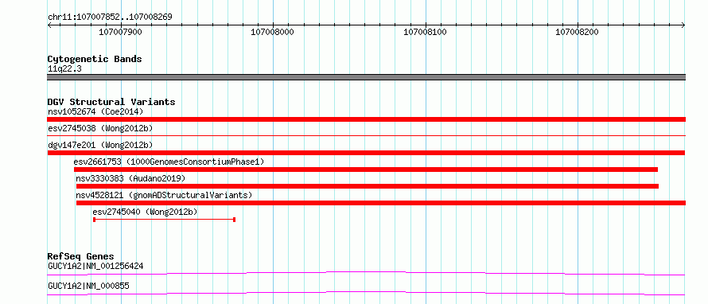
Task: Click the thin red line for esv2745038
Action: point(366,135)
